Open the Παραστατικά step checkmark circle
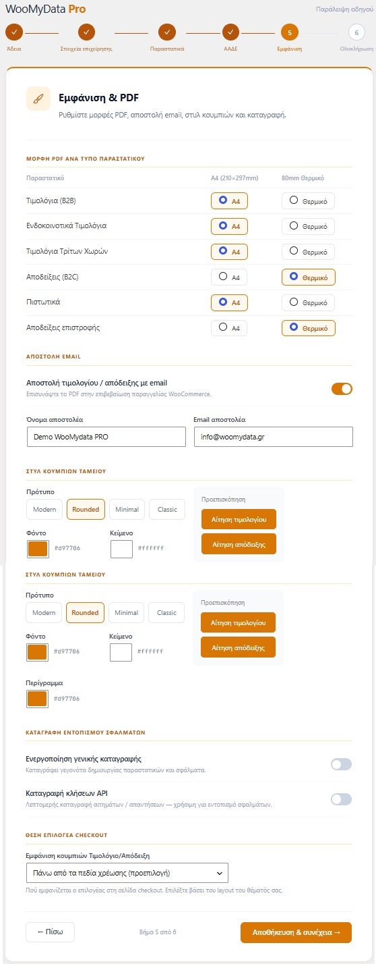The height and width of the screenshot is (964, 376). (167, 32)
